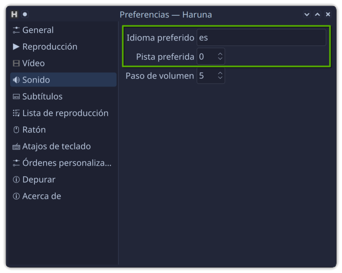Click the Haruna app icon in title bar
The image size is (342, 273).
tap(14, 14)
